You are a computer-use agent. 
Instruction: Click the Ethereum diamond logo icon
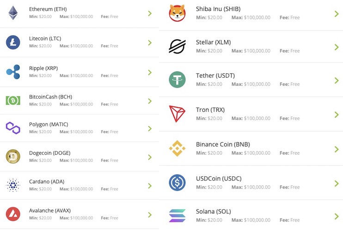13,13
